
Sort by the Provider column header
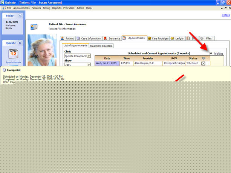tap(148, 58)
